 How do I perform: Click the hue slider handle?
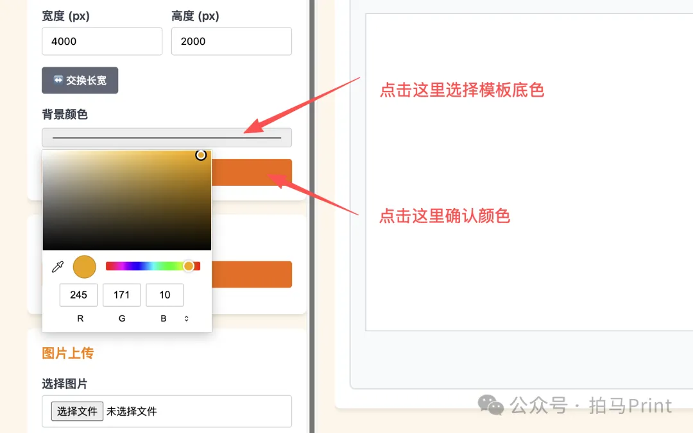pyautogui.click(x=189, y=266)
